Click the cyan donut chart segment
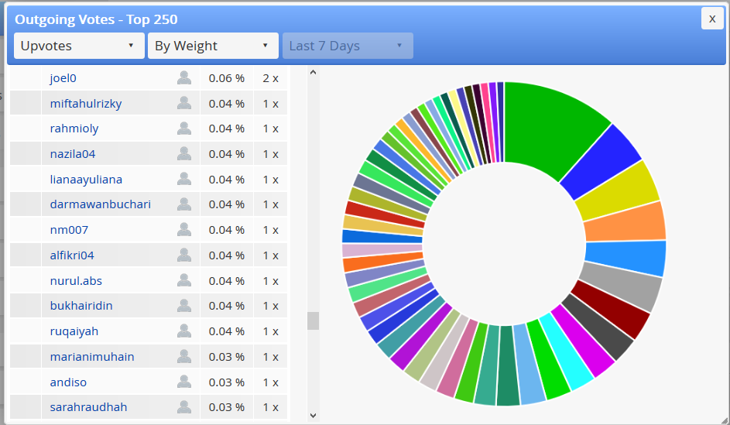 (566, 352)
